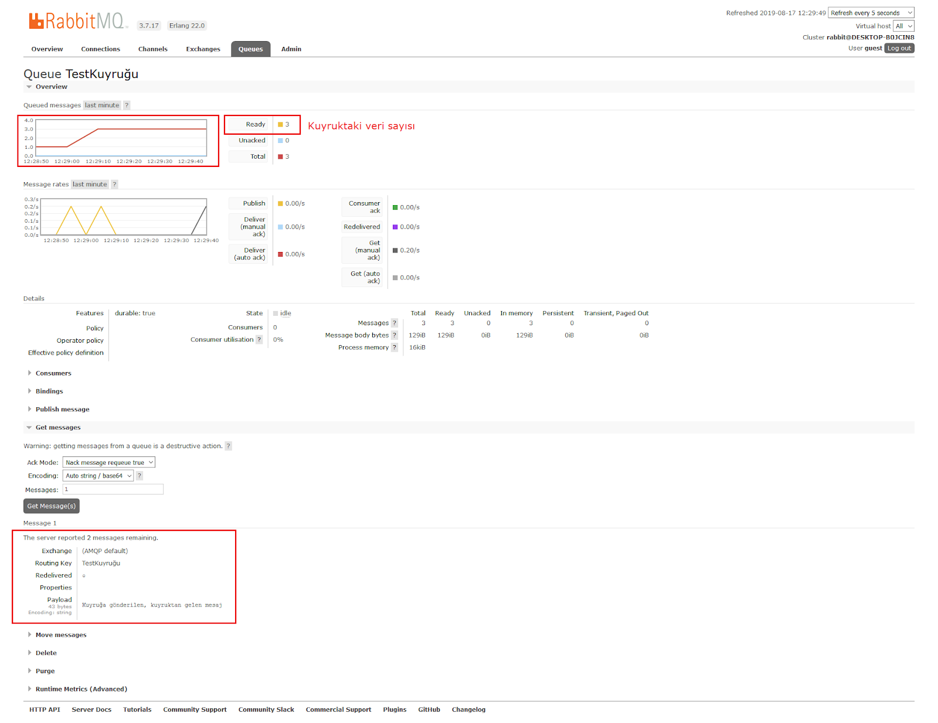
Task: Click the Redelivered purple swatch
Action: [x=395, y=227]
